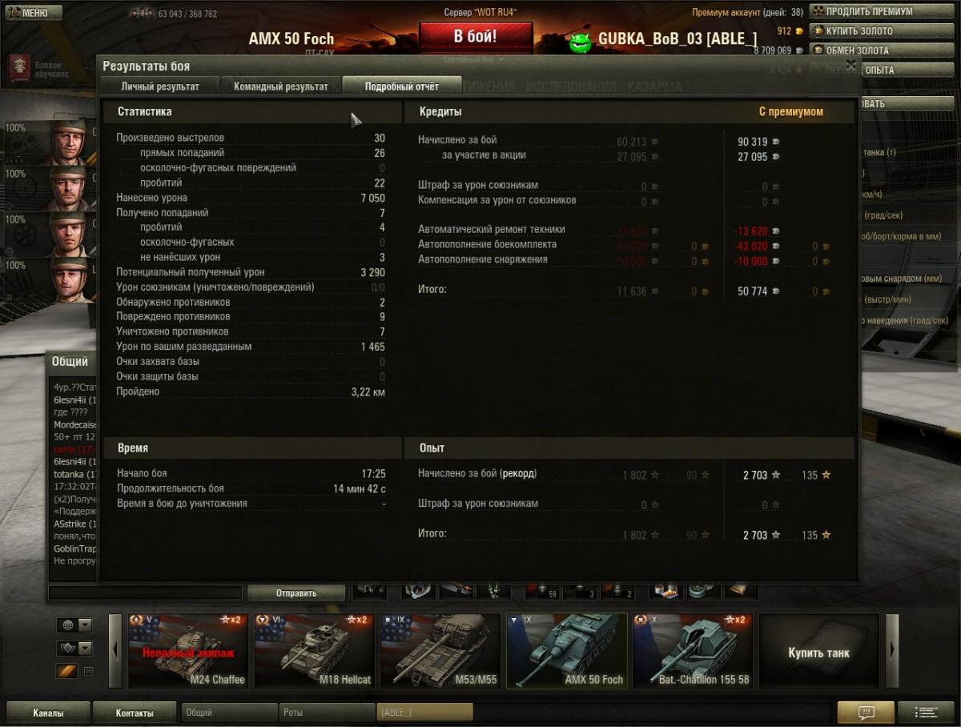Click the green clan emblem icon
Image resolution: width=961 pixels, height=727 pixels.
click(580, 43)
